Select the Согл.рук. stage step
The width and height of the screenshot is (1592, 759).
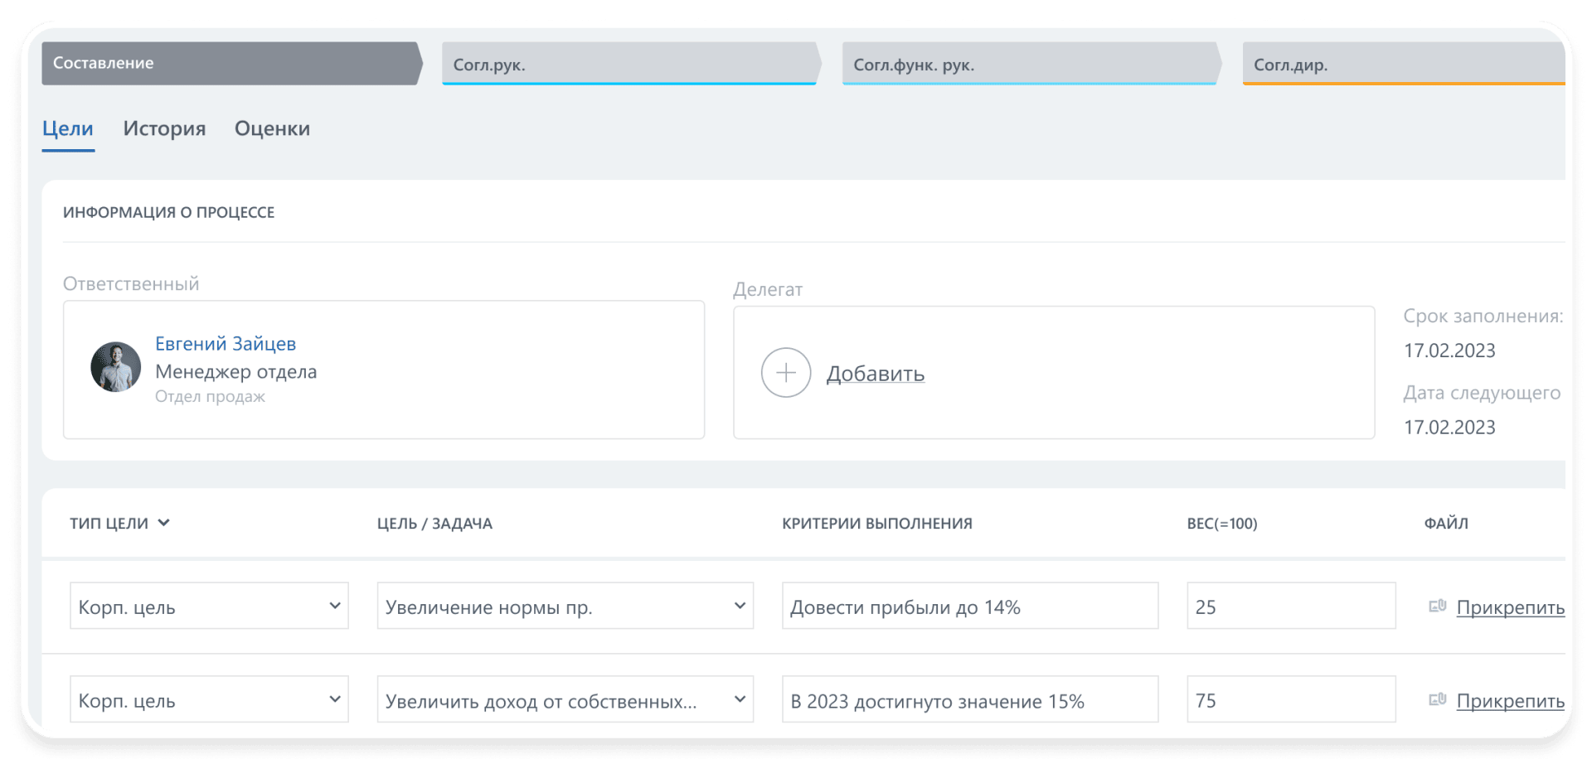tap(631, 64)
